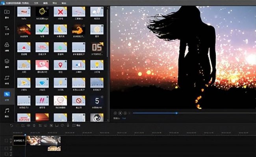Viewport: 256px width, 157px height.
Task: Select the yellow crescent moon element thumbnail
Action: click(x=60, y=30)
